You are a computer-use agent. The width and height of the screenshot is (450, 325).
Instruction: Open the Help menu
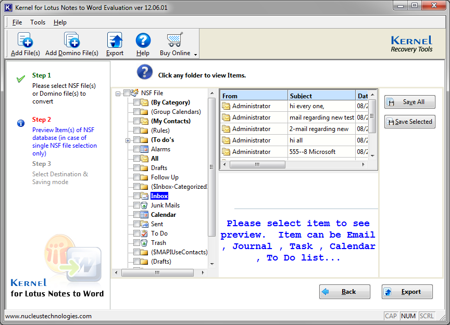[60, 22]
